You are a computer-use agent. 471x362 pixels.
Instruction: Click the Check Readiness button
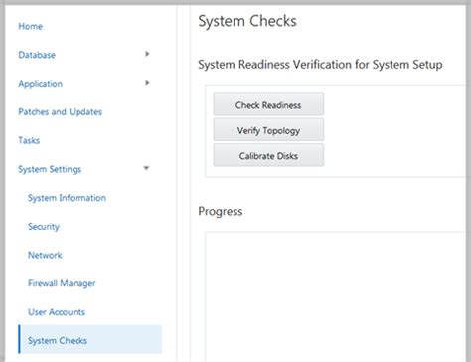click(x=268, y=104)
